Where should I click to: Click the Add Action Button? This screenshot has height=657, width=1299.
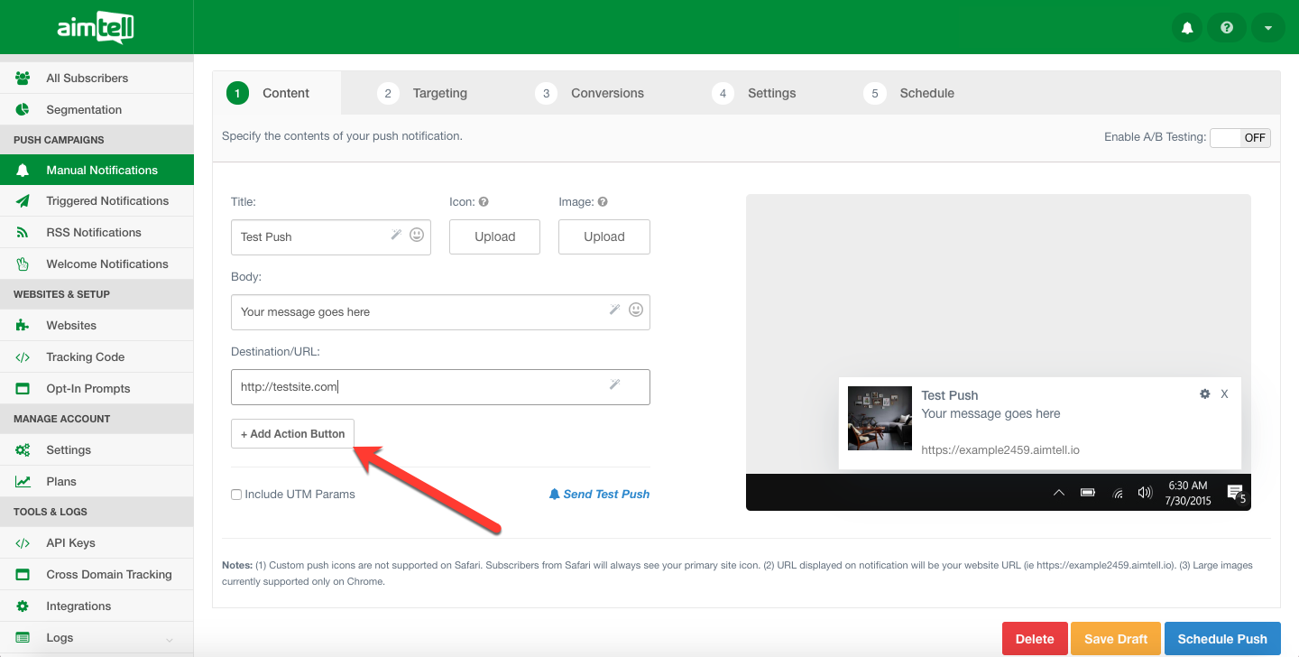pos(293,434)
